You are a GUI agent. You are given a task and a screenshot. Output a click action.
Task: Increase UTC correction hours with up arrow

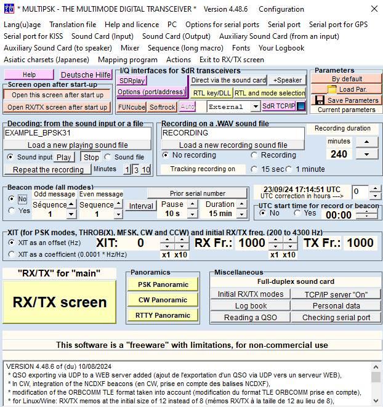(375, 188)
